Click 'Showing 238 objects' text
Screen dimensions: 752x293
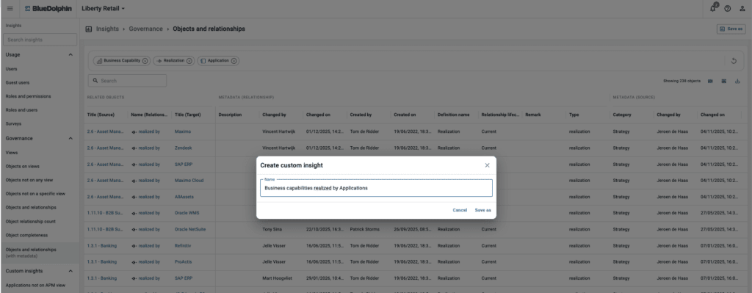coord(682,81)
